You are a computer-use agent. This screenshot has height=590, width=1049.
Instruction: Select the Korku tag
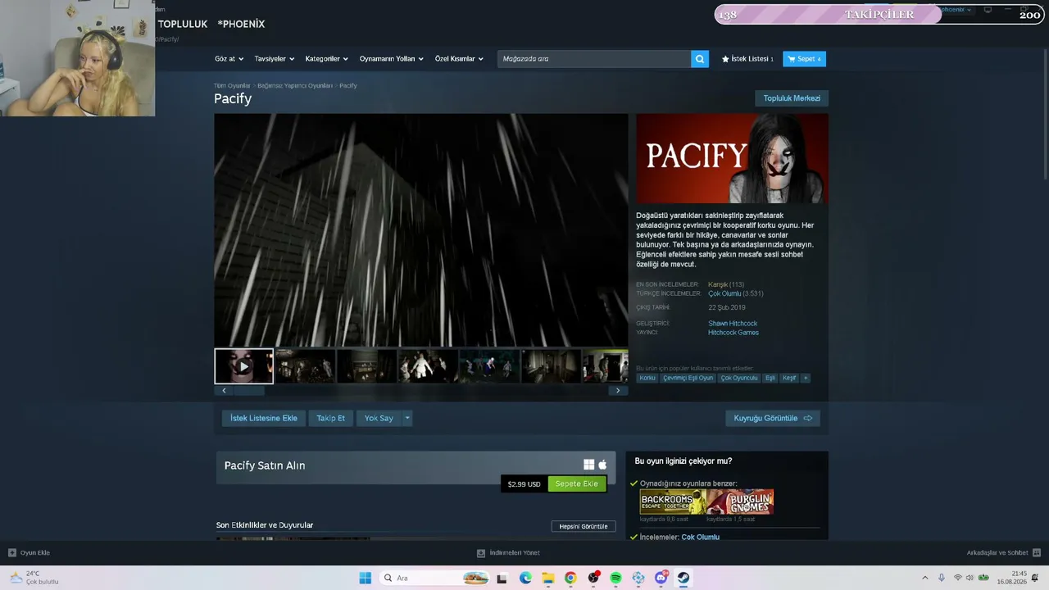[x=647, y=378]
